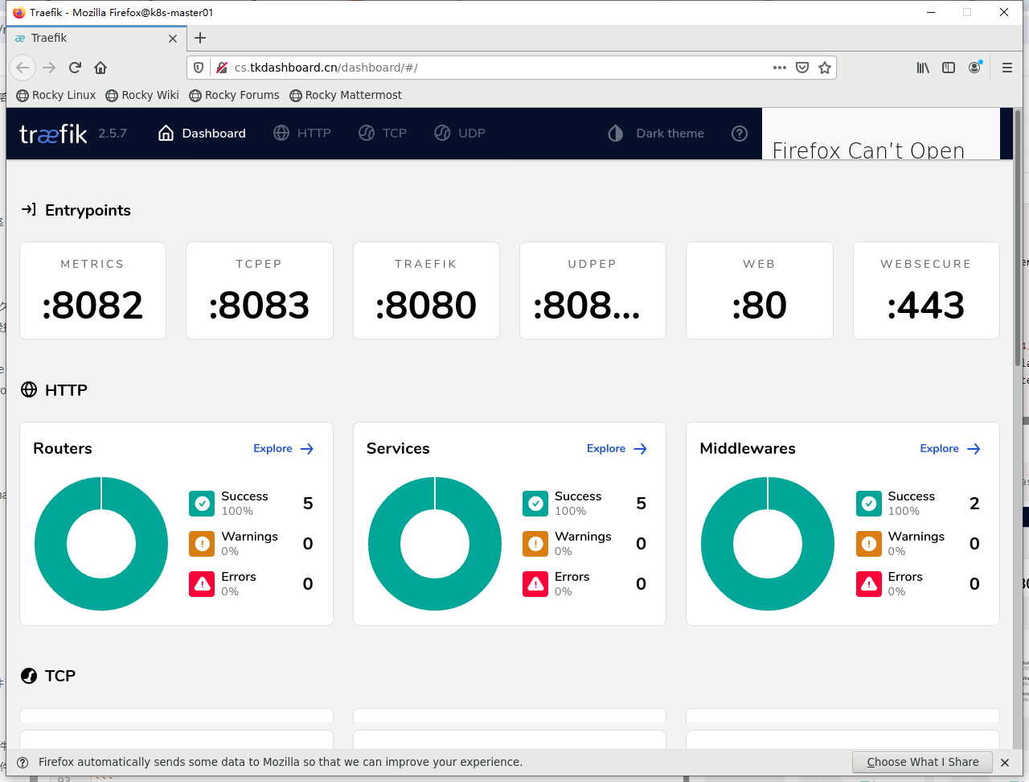1029x782 pixels.
Task: Click the METRICS :8082 entrypoint card
Action: [92, 290]
